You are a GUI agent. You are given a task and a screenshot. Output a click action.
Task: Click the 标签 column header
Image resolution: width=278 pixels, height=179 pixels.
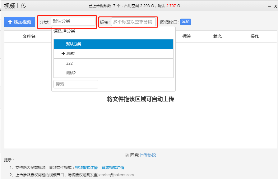187,36
